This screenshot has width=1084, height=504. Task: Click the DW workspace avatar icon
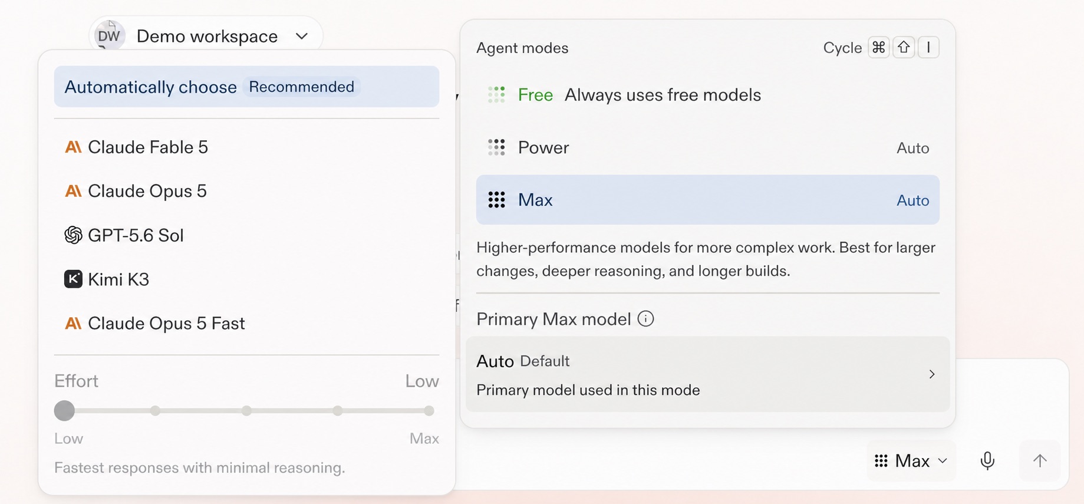[109, 35]
